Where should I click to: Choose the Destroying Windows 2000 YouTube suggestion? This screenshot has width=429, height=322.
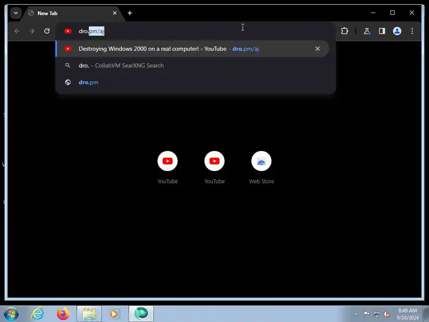click(192, 49)
